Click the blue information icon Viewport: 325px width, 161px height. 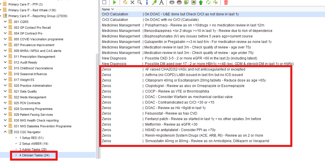click(x=147, y=3)
